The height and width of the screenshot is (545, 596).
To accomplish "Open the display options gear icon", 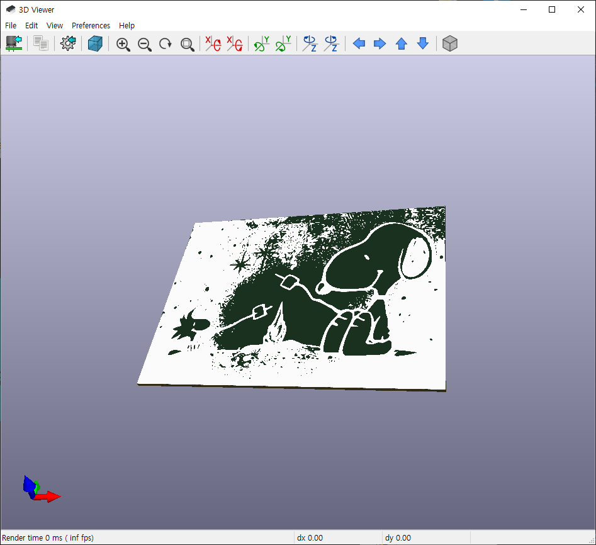I will point(68,43).
